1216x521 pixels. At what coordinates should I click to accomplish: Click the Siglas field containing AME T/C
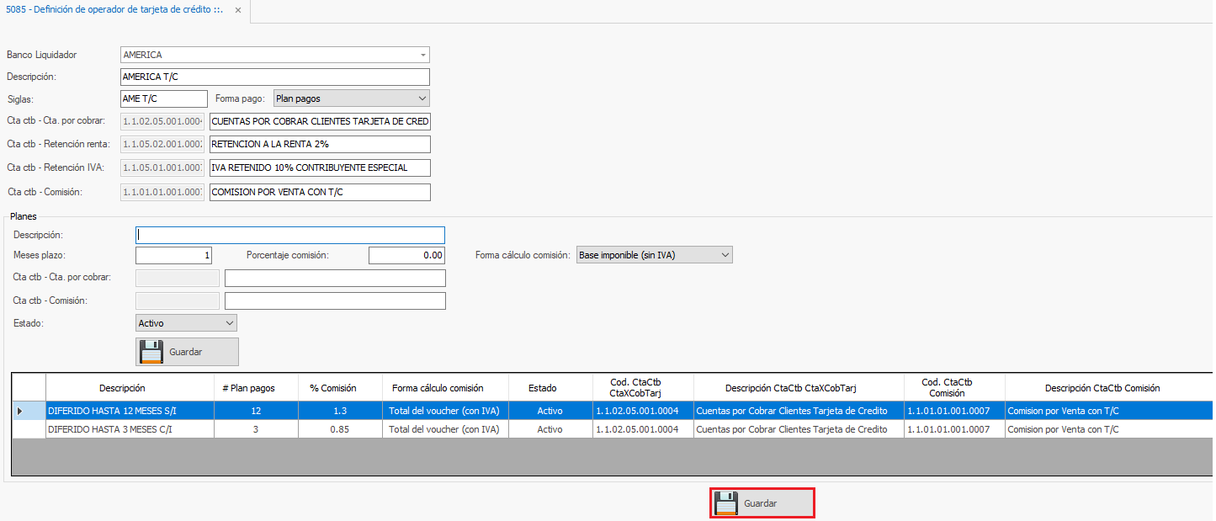coord(164,98)
